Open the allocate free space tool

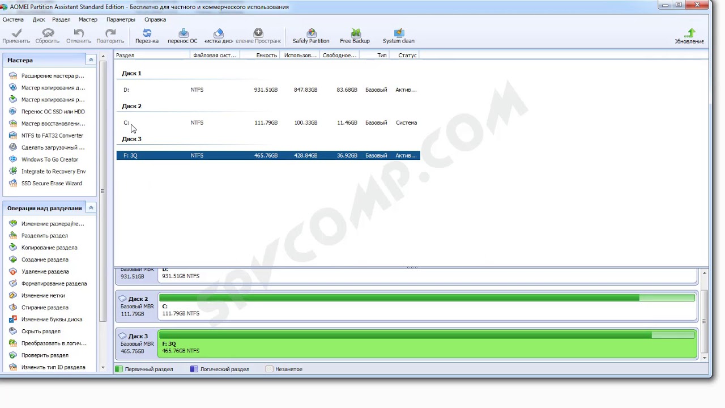[x=258, y=36]
